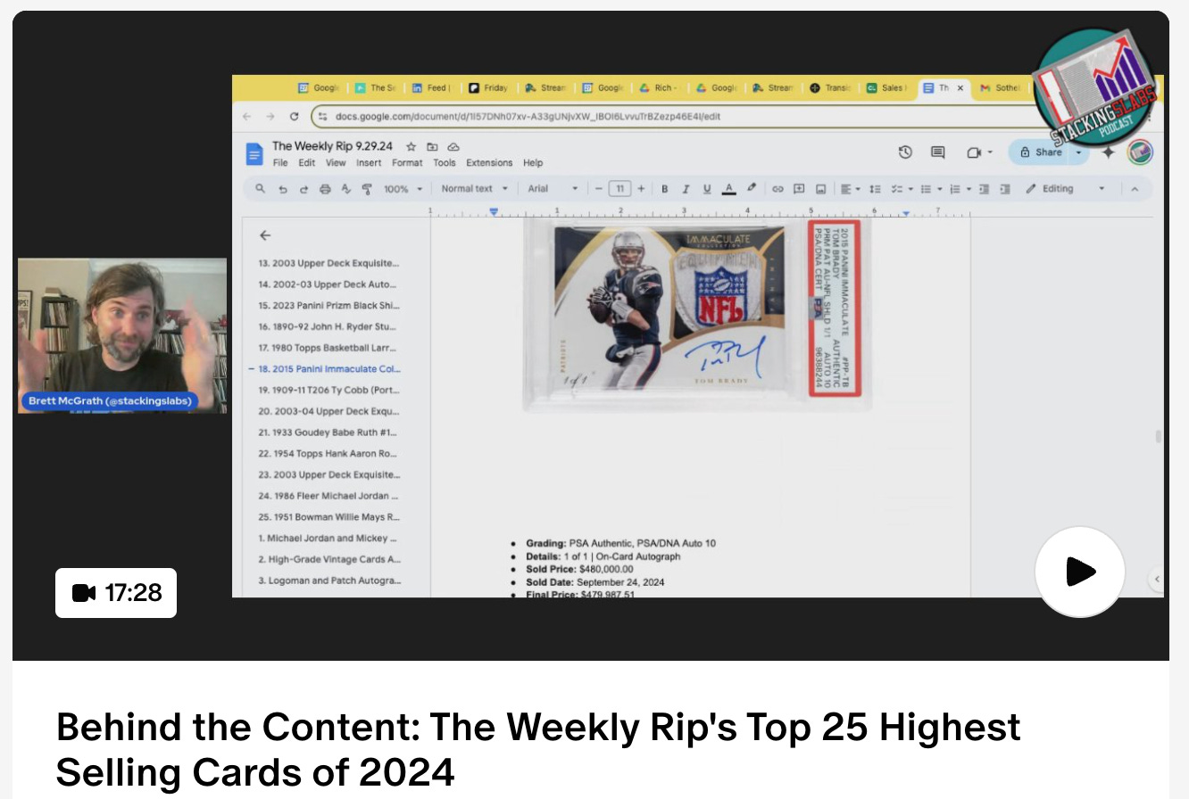Click the Share button
Viewport: 1189px width, 799px height.
click(1040, 152)
